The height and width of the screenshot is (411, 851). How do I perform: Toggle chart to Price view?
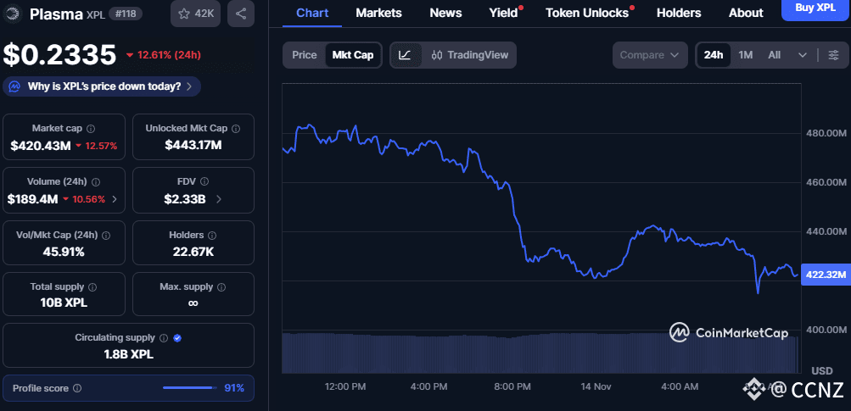pyautogui.click(x=304, y=55)
